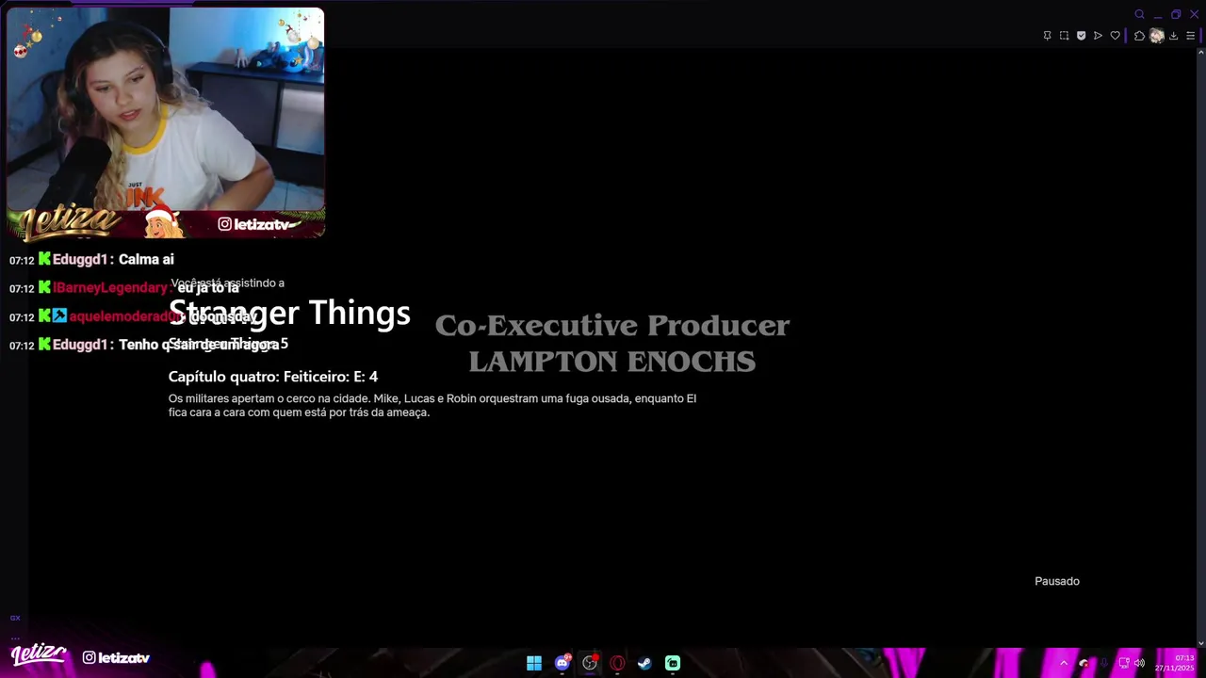
Task: Click the 'Co-Executive Producer' credit text
Action: (612, 326)
